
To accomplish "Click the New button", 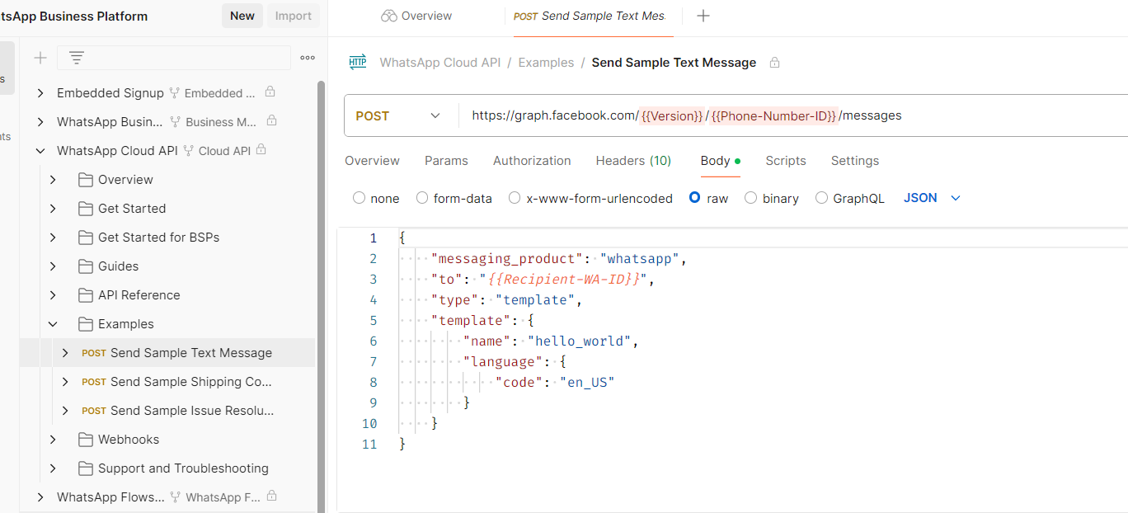I will pos(242,16).
